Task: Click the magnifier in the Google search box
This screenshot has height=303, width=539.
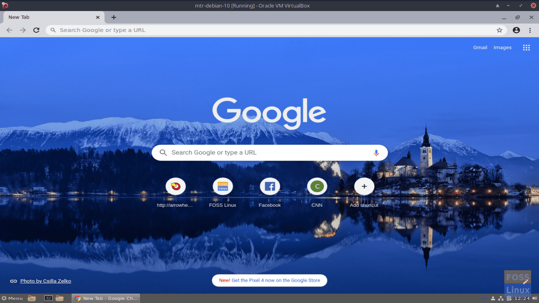Action: (x=163, y=153)
